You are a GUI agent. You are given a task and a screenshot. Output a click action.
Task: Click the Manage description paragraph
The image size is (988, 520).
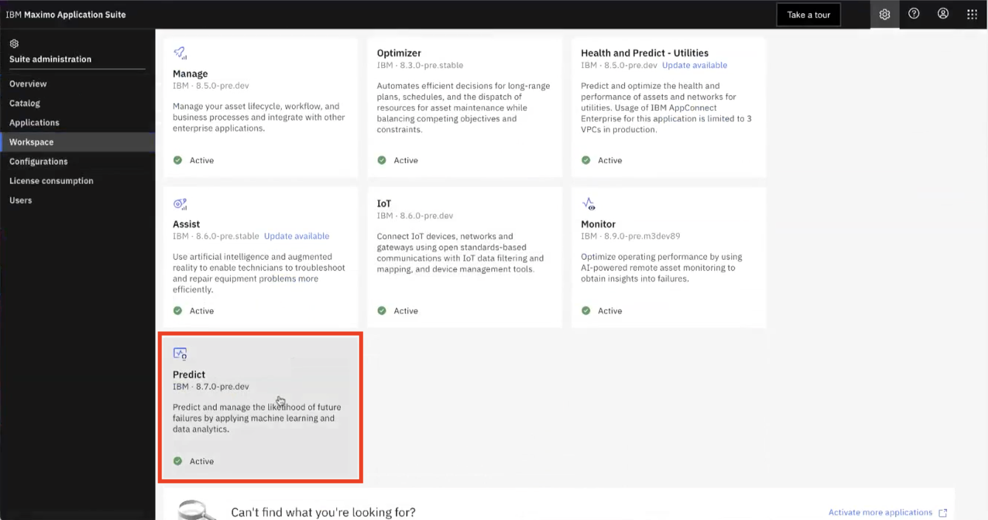[259, 117]
